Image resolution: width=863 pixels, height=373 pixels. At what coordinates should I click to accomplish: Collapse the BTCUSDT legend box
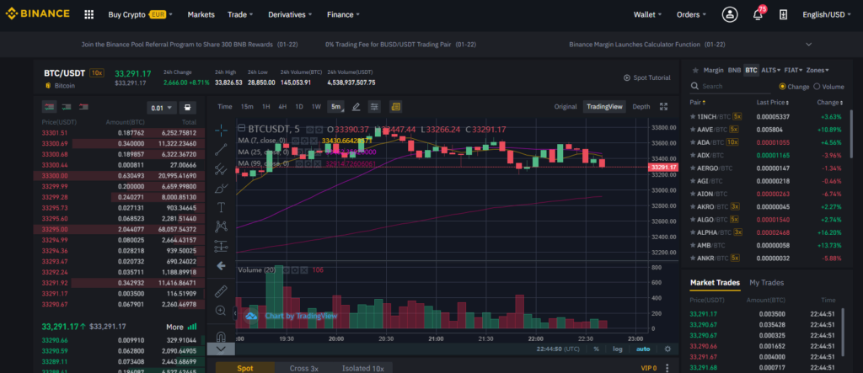pos(241,129)
